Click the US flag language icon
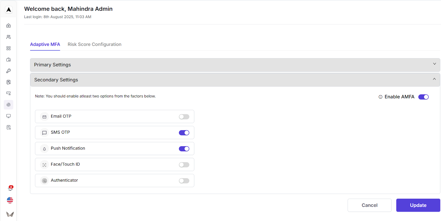The image size is (441, 221). coord(10,200)
